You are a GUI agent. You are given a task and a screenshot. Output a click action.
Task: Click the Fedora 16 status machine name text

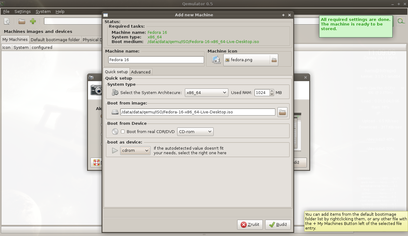click(157, 32)
